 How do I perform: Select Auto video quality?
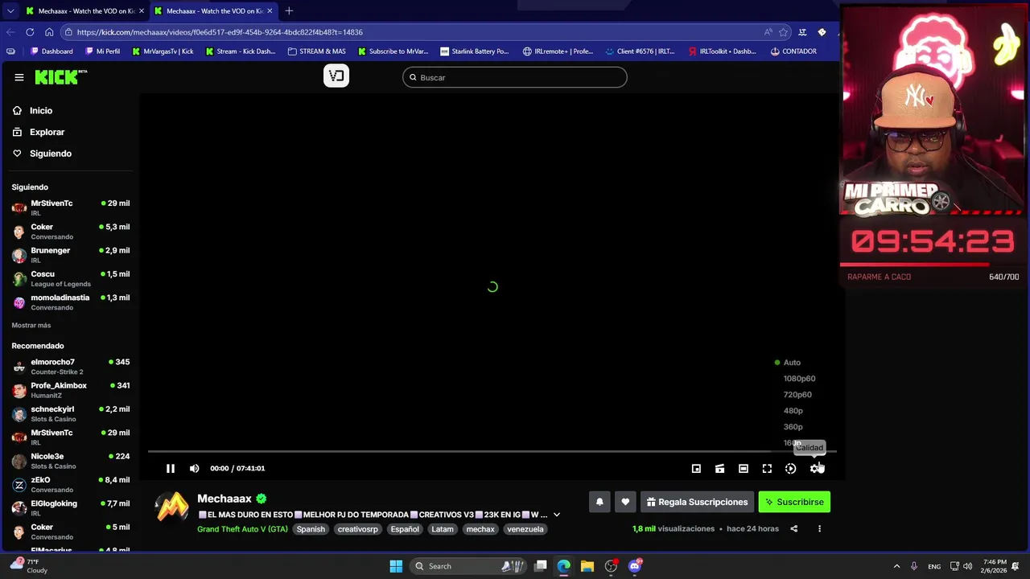(793, 363)
